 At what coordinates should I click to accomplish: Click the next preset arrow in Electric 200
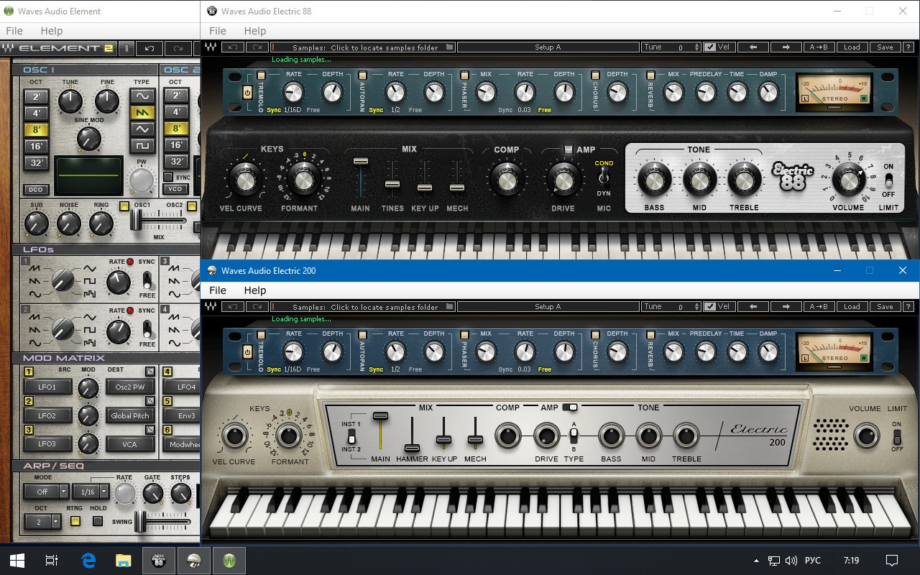click(786, 307)
